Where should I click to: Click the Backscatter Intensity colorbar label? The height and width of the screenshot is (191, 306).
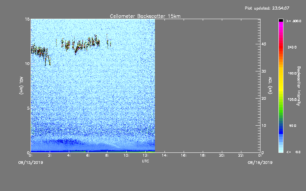299,86
